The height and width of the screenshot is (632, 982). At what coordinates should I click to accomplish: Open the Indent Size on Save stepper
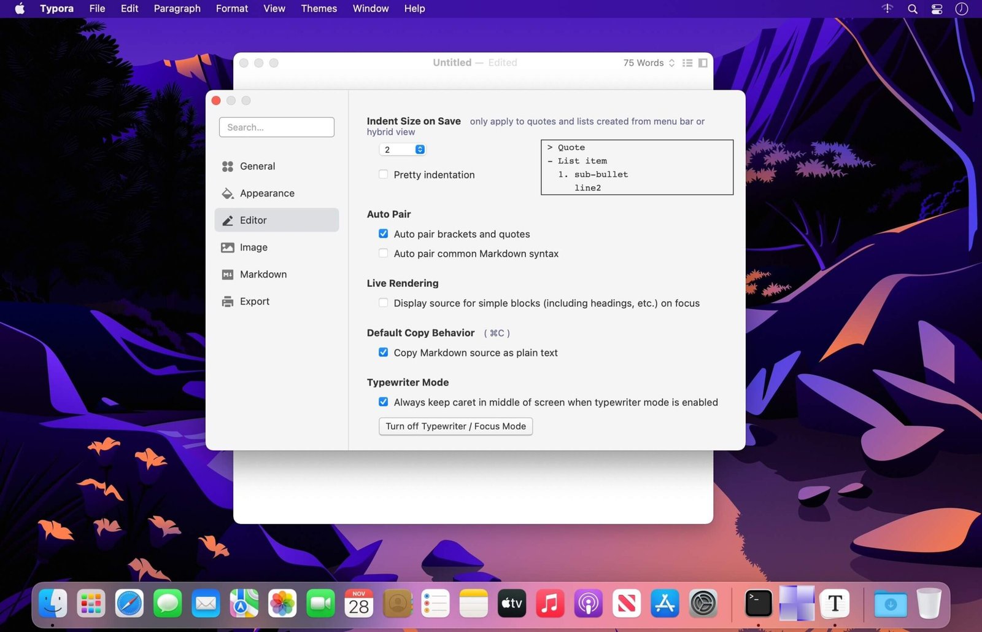point(419,149)
